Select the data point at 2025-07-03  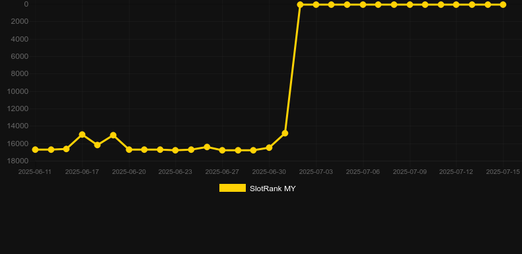point(316,5)
